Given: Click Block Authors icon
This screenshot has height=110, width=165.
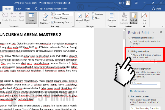Looking at the screenshot, I should (x=125, y=15).
